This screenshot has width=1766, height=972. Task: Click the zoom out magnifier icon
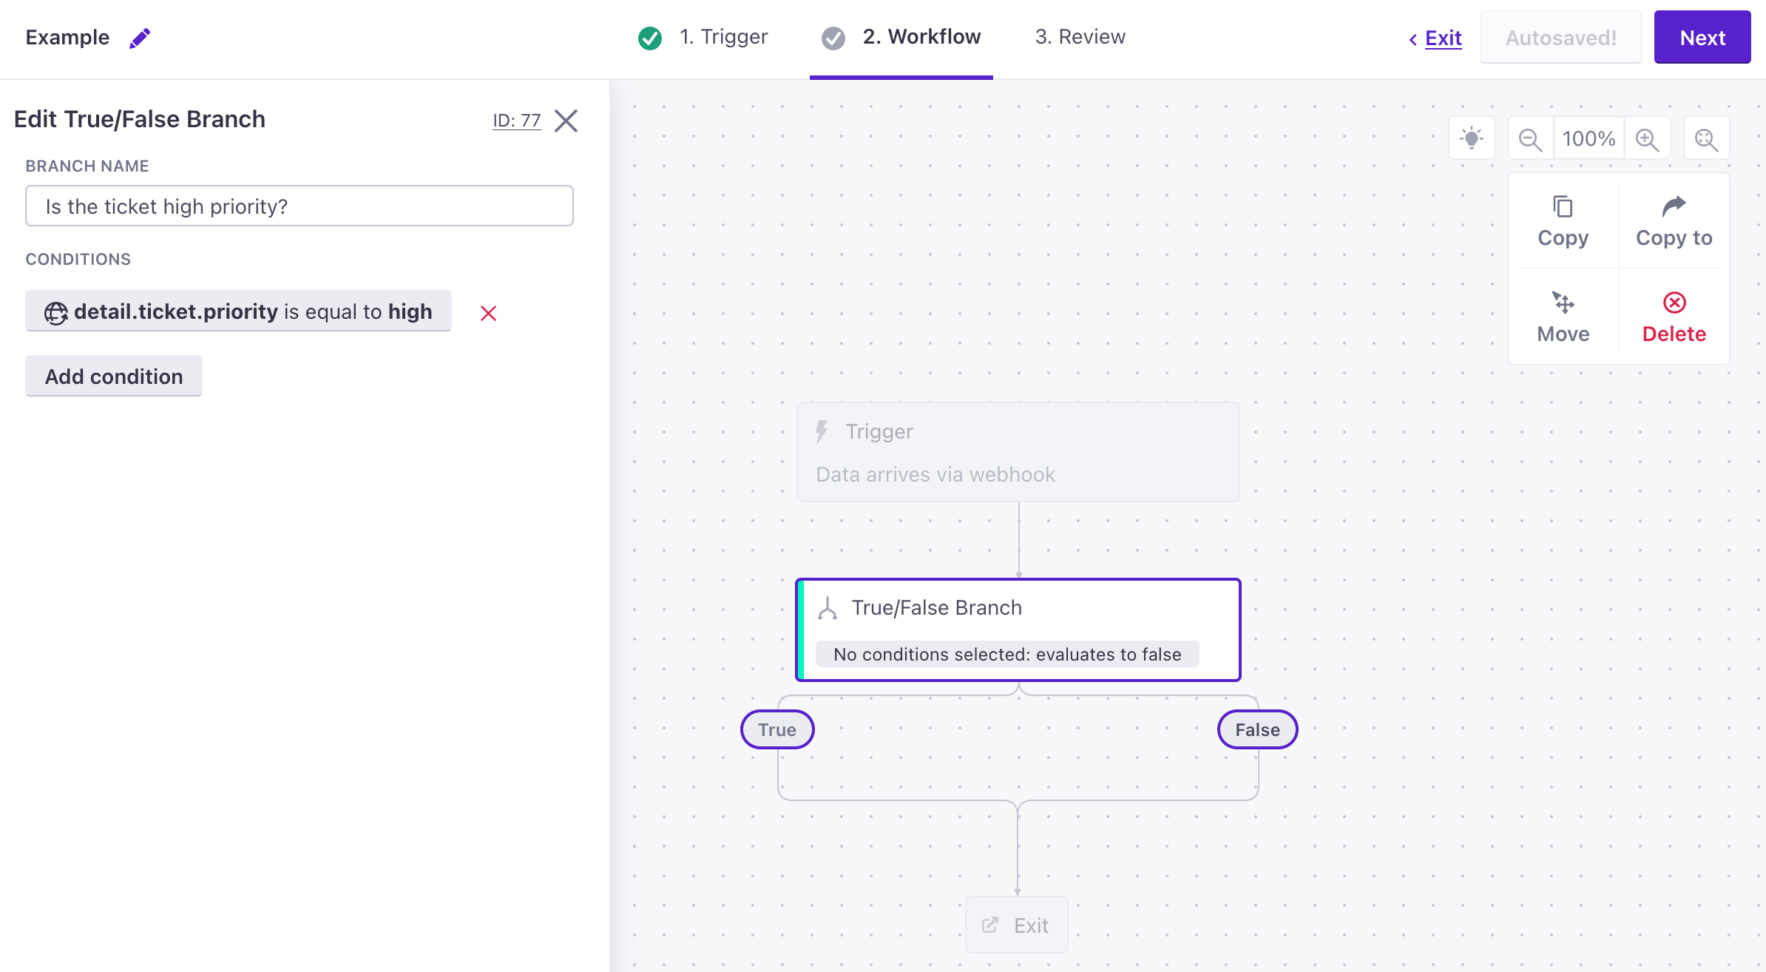click(x=1530, y=139)
